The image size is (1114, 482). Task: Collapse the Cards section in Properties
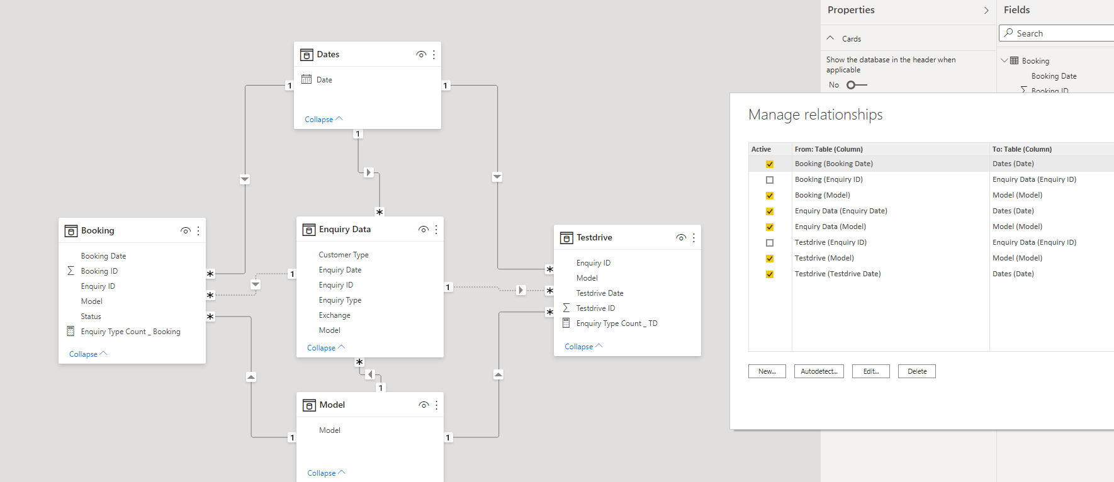pyautogui.click(x=831, y=38)
